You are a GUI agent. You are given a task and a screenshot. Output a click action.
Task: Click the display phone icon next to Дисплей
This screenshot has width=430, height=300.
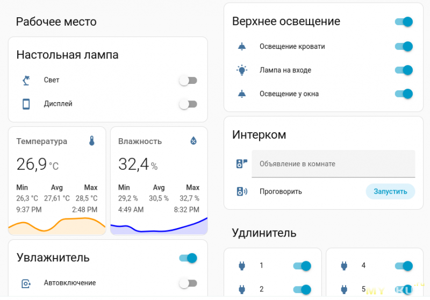[26, 104]
